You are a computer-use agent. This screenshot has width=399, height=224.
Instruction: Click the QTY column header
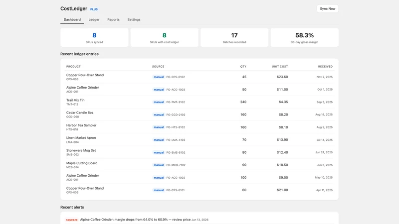243,67
